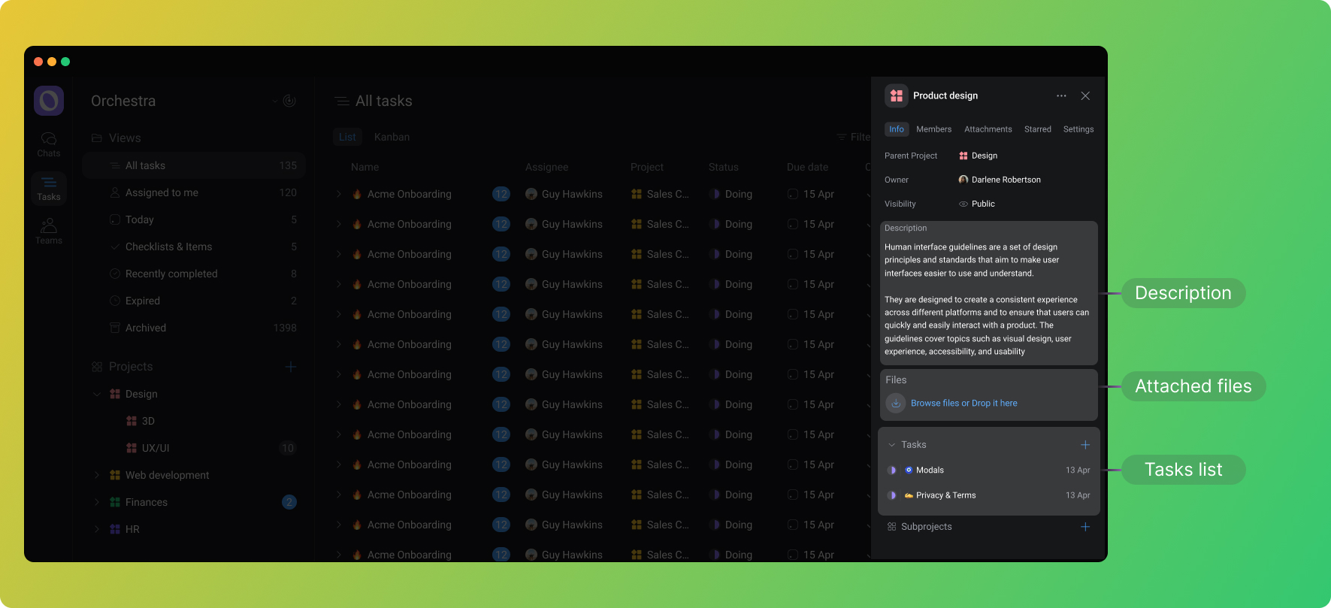Click the Design parent project color icon
Viewport: 1331px width, 608px height.
963,156
